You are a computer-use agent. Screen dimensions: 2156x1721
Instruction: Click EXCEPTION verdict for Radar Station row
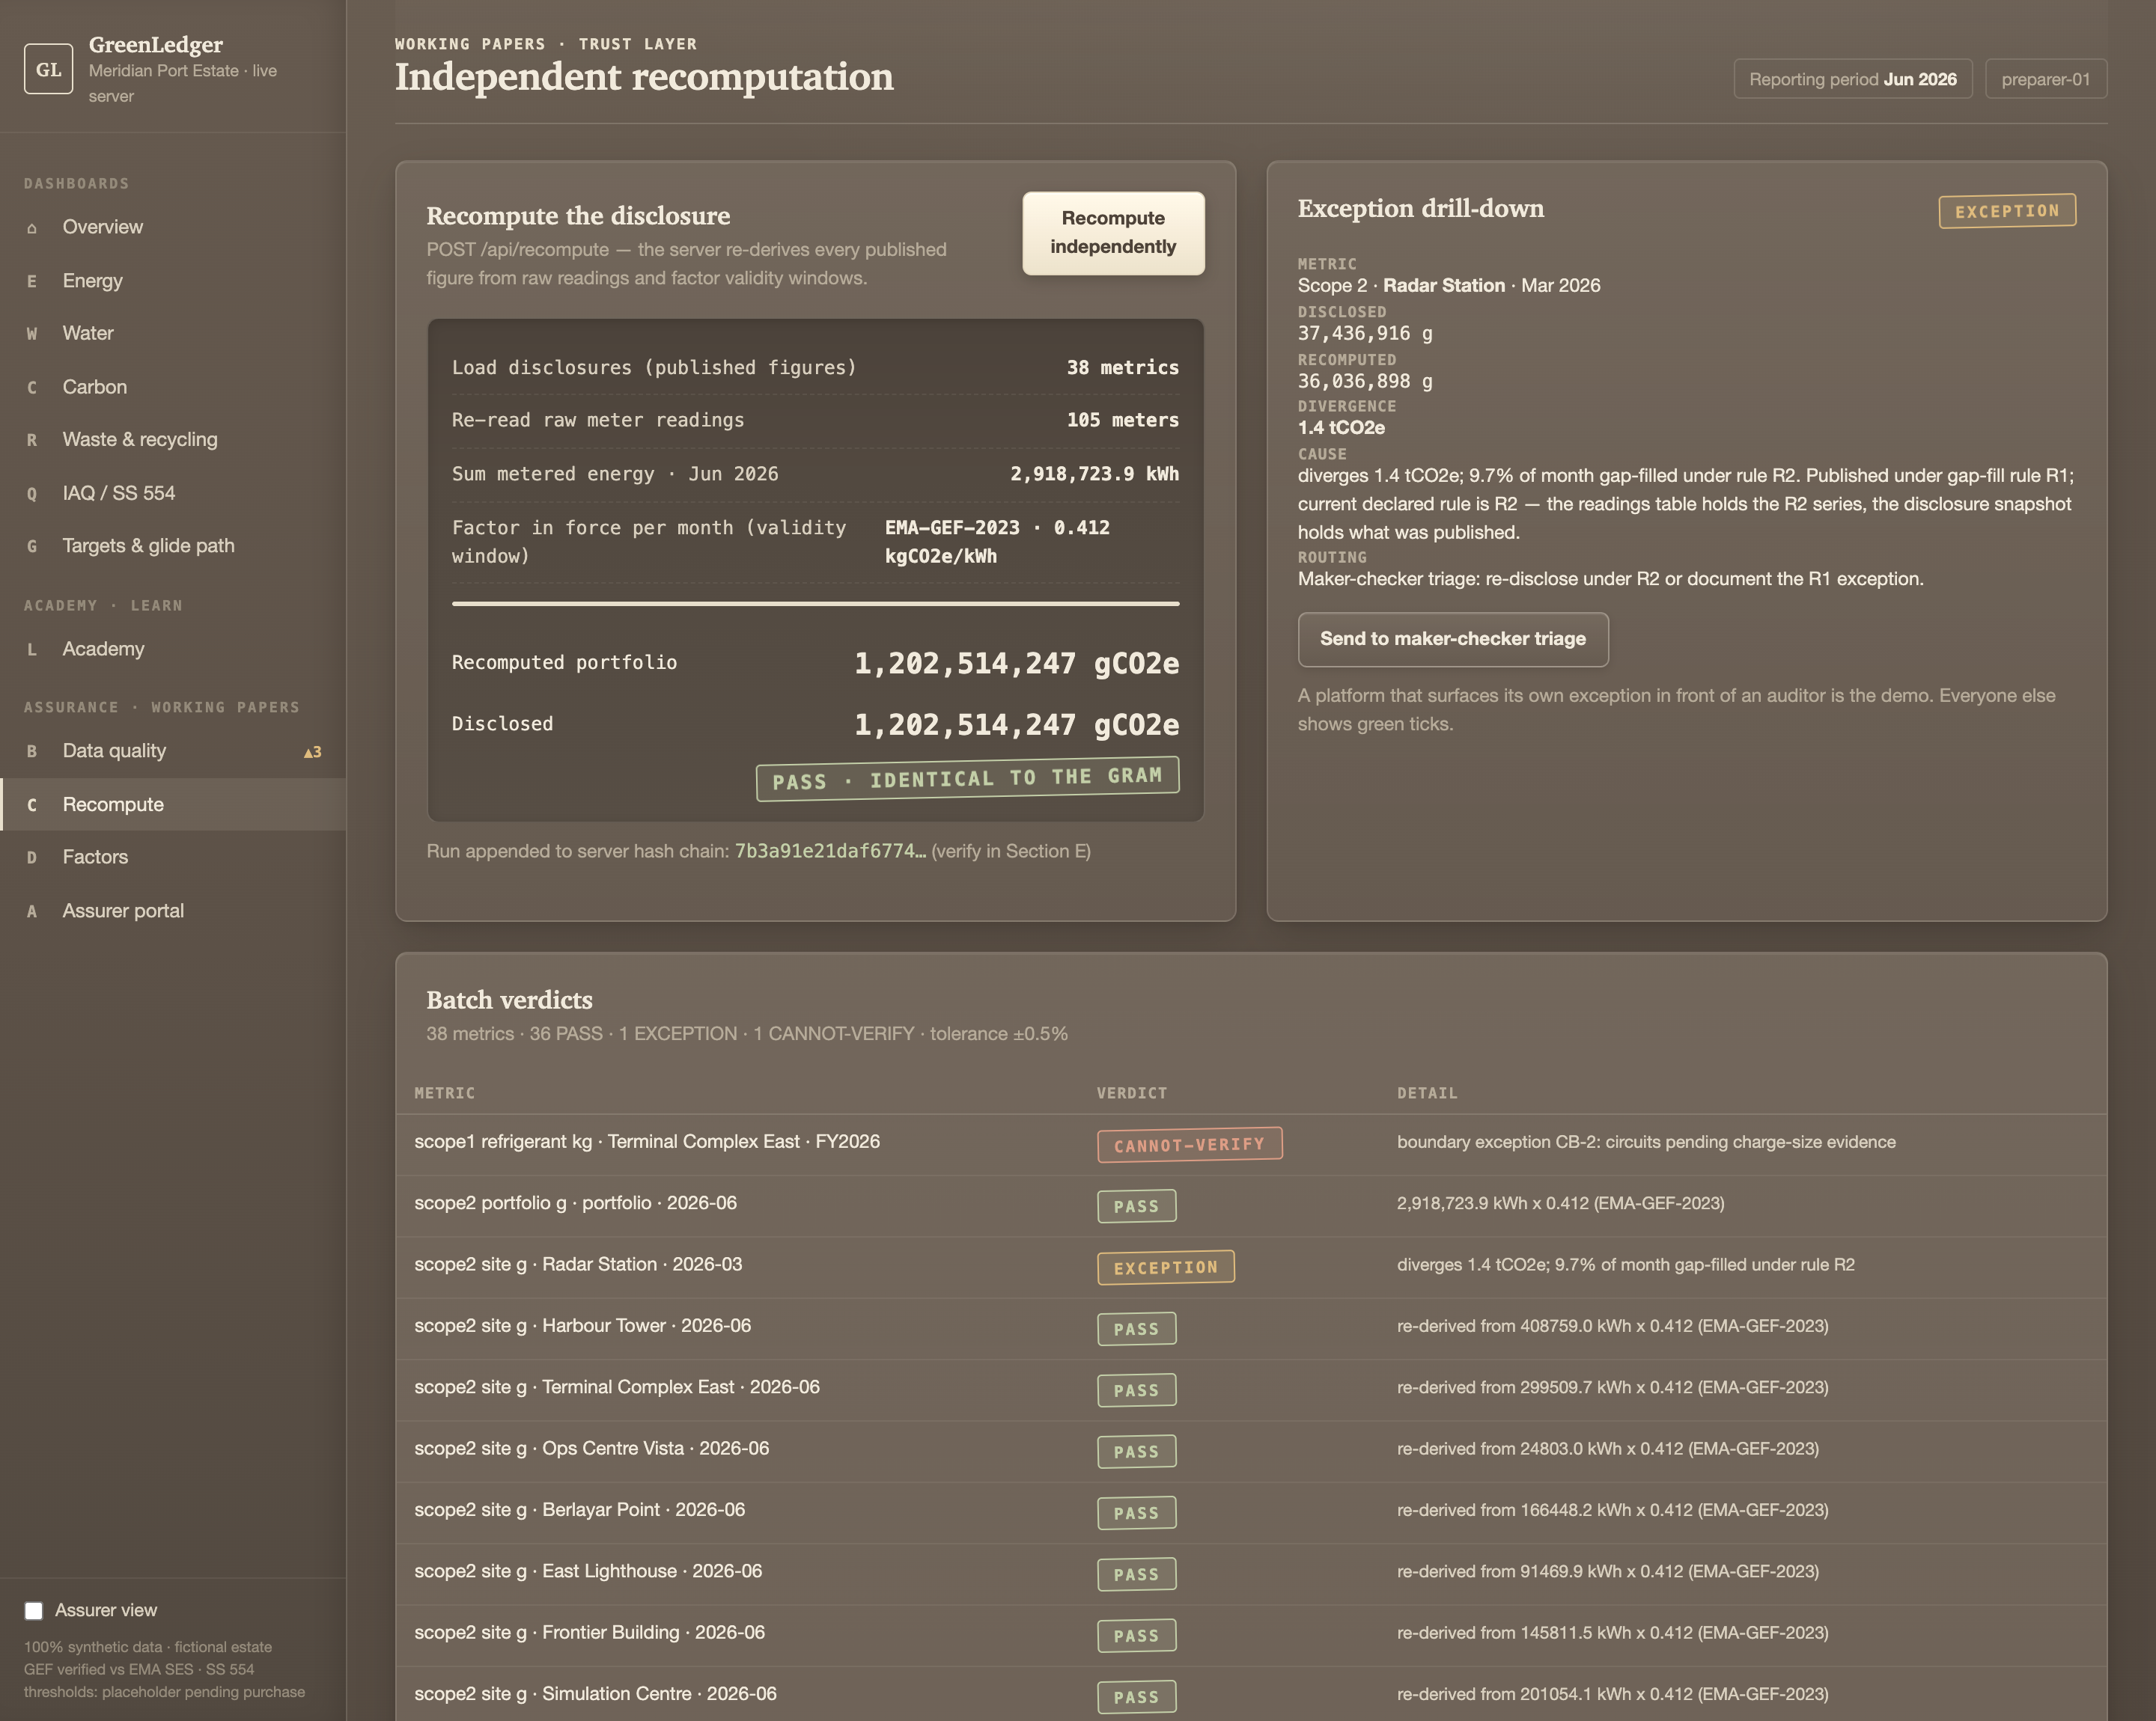pos(1165,1268)
